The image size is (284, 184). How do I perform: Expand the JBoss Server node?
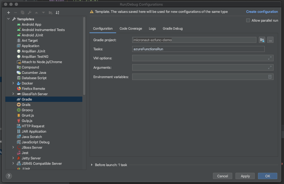tap(13, 148)
